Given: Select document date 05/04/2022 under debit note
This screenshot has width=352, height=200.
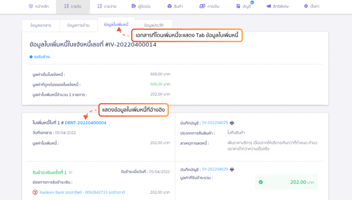Looking at the screenshot, I should 65,133.
